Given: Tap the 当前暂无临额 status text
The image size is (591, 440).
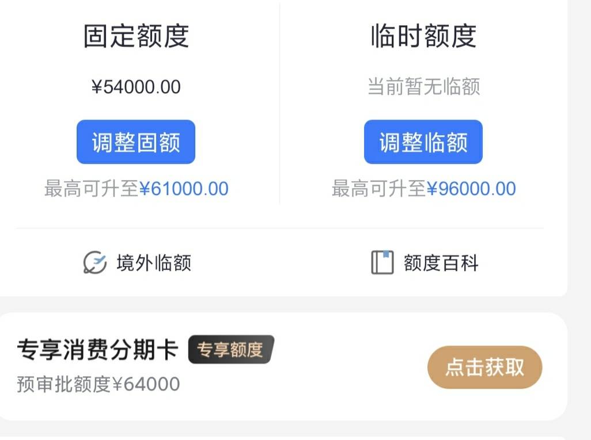Looking at the screenshot, I should click(423, 87).
